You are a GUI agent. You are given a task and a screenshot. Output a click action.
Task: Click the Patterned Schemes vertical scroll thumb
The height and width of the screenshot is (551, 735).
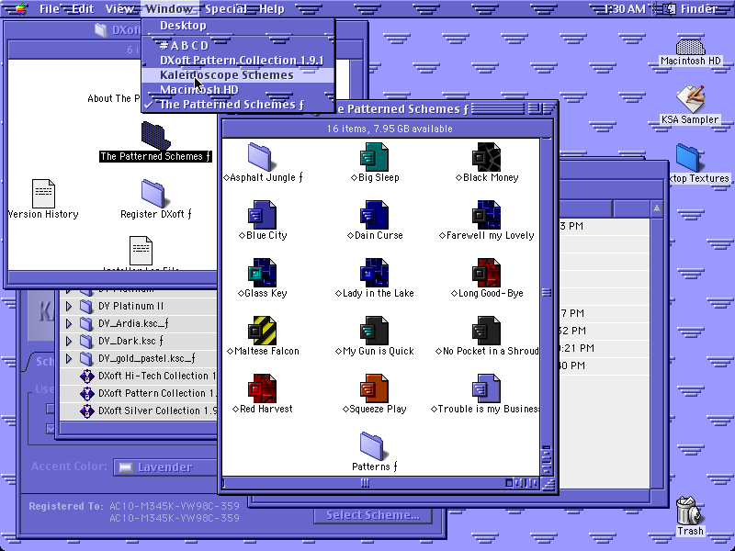coord(547,293)
